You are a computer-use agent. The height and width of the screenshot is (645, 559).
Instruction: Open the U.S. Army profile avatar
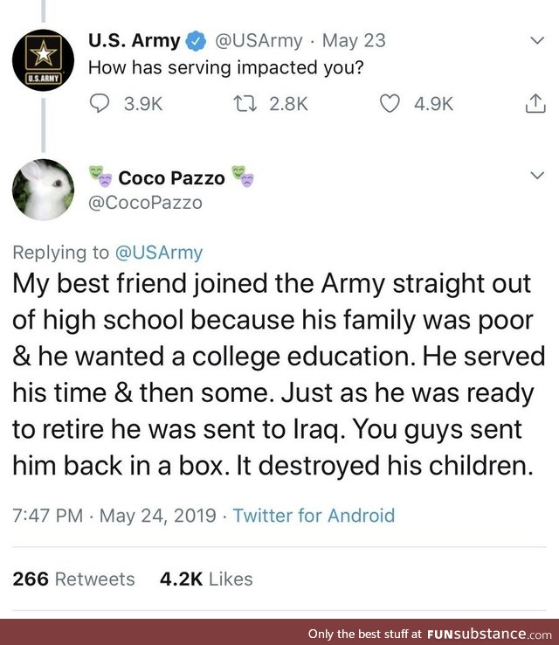pyautogui.click(x=43, y=60)
